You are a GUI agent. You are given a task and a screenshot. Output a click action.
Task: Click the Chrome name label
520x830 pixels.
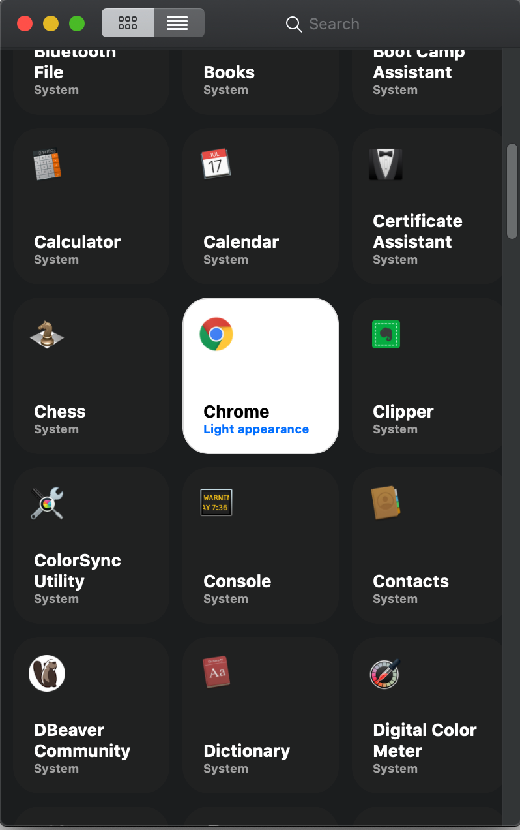[x=236, y=412]
